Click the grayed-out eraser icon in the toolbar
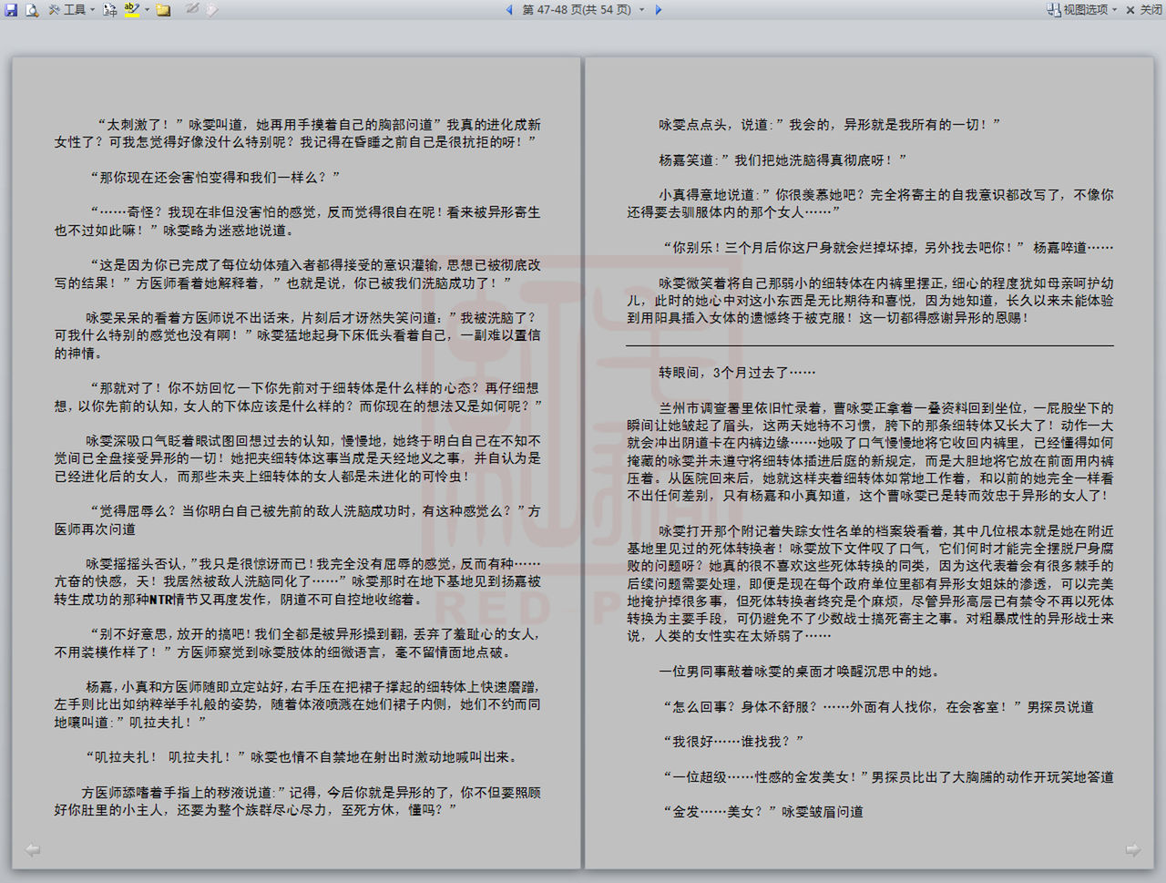The width and height of the screenshot is (1166, 883). pyautogui.click(x=211, y=10)
